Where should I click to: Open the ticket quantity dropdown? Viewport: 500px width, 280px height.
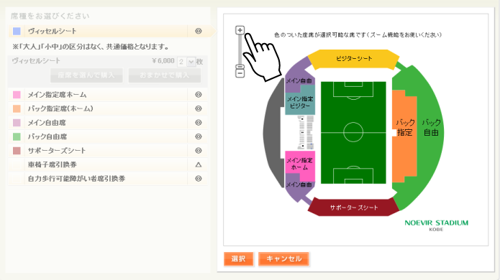tap(186, 62)
